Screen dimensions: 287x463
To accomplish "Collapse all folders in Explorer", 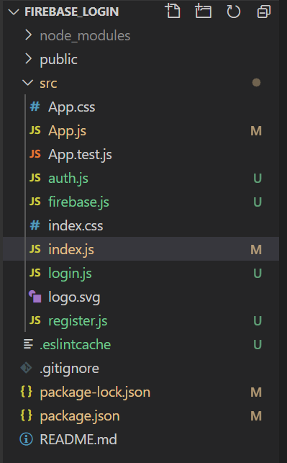I will pyautogui.click(x=264, y=12).
